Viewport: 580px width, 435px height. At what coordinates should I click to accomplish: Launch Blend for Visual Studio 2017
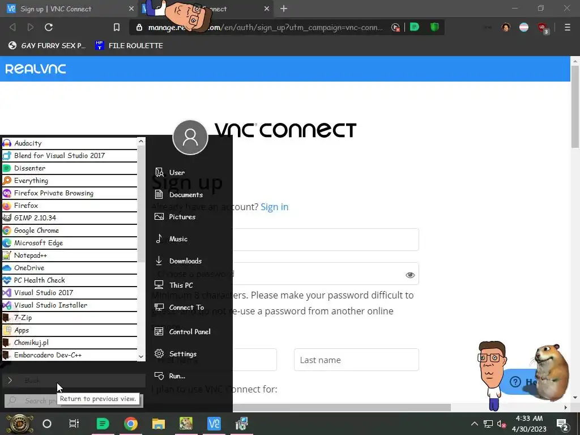(x=70, y=156)
